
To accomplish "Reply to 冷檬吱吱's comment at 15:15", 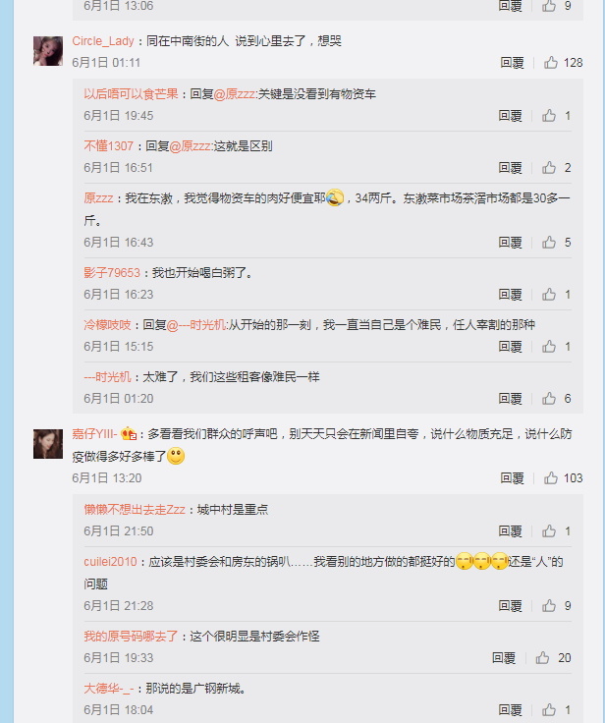I will 510,347.
